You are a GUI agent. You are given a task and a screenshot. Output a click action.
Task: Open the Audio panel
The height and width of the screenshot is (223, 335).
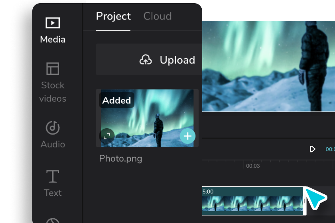pos(53,135)
